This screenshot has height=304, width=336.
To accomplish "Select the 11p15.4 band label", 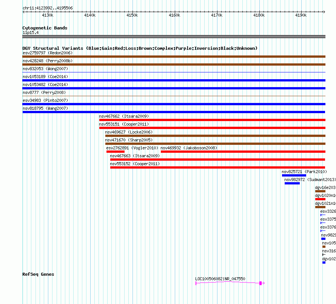I will [x=31, y=32].
